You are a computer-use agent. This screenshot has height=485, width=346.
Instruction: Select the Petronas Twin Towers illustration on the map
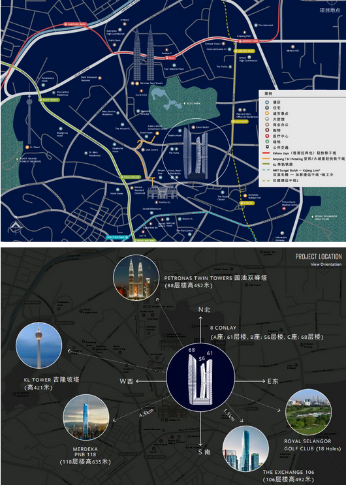144,54
